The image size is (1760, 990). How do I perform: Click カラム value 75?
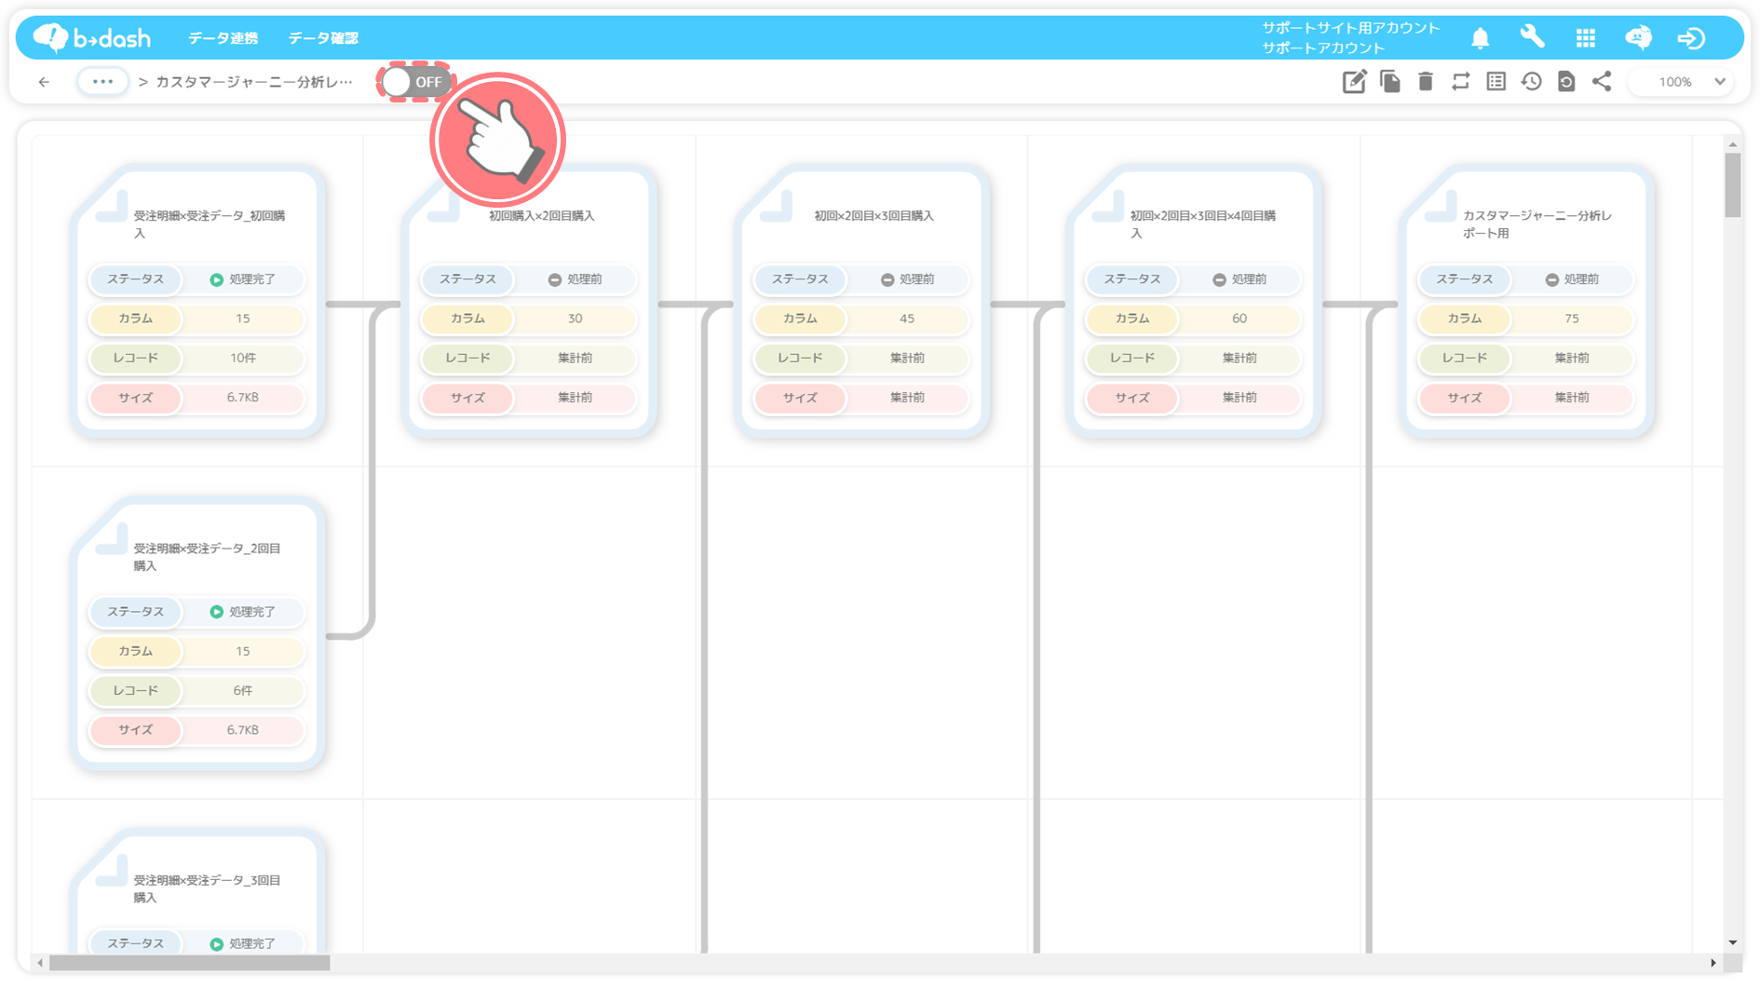point(1572,319)
